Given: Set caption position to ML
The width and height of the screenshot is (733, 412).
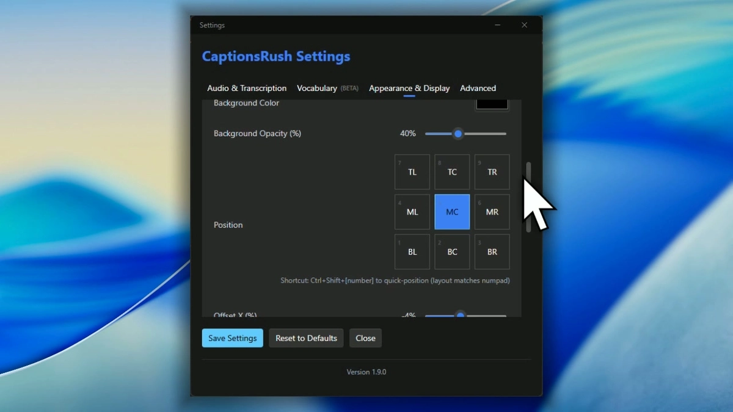Looking at the screenshot, I should click(412, 212).
